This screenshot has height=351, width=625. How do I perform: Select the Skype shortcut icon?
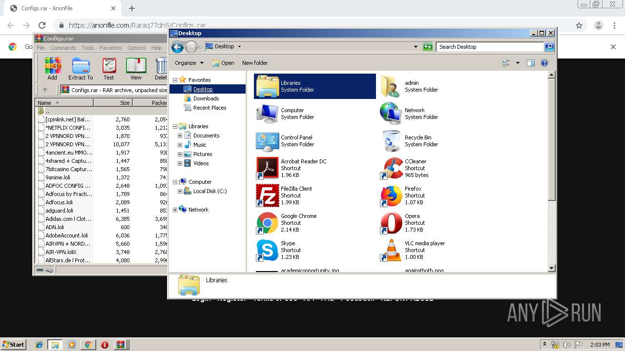click(x=267, y=250)
